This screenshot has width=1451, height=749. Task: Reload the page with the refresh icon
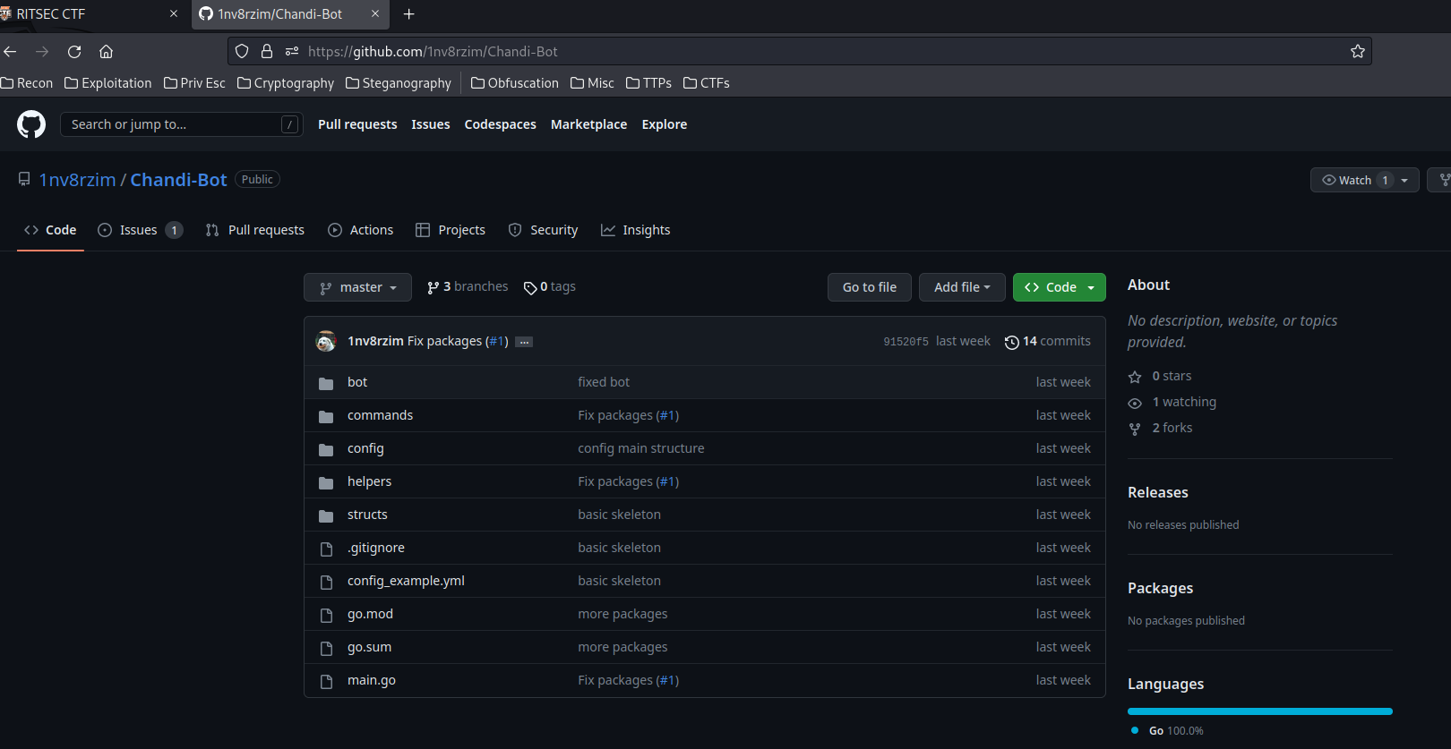[x=74, y=52]
